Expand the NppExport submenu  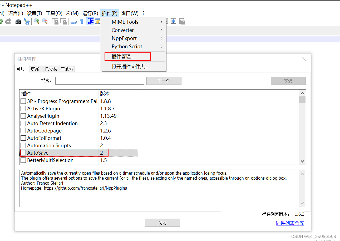(133, 38)
